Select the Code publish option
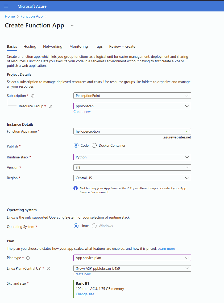Screen dimensions: 224x303 click(76, 146)
